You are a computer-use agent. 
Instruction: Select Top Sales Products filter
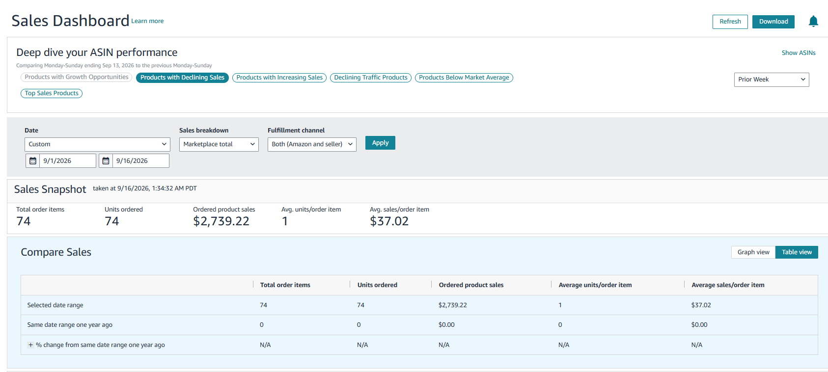pyautogui.click(x=52, y=93)
